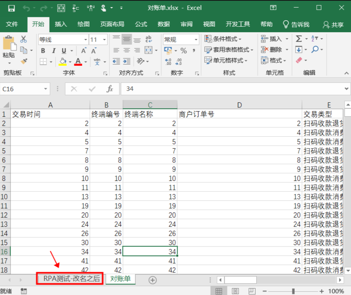Viewport: 351px width, 295px height.
Task: Toggle Bold formatting
Action: coord(43,51)
